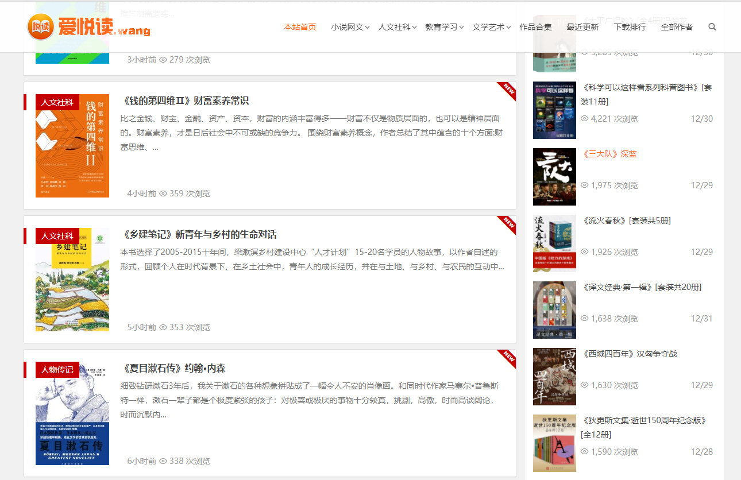The width and height of the screenshot is (741, 480).
Task: Click the 353 次浏览 view count
Action: pos(190,327)
